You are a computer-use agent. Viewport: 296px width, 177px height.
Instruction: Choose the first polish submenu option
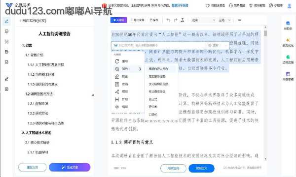[158, 69]
